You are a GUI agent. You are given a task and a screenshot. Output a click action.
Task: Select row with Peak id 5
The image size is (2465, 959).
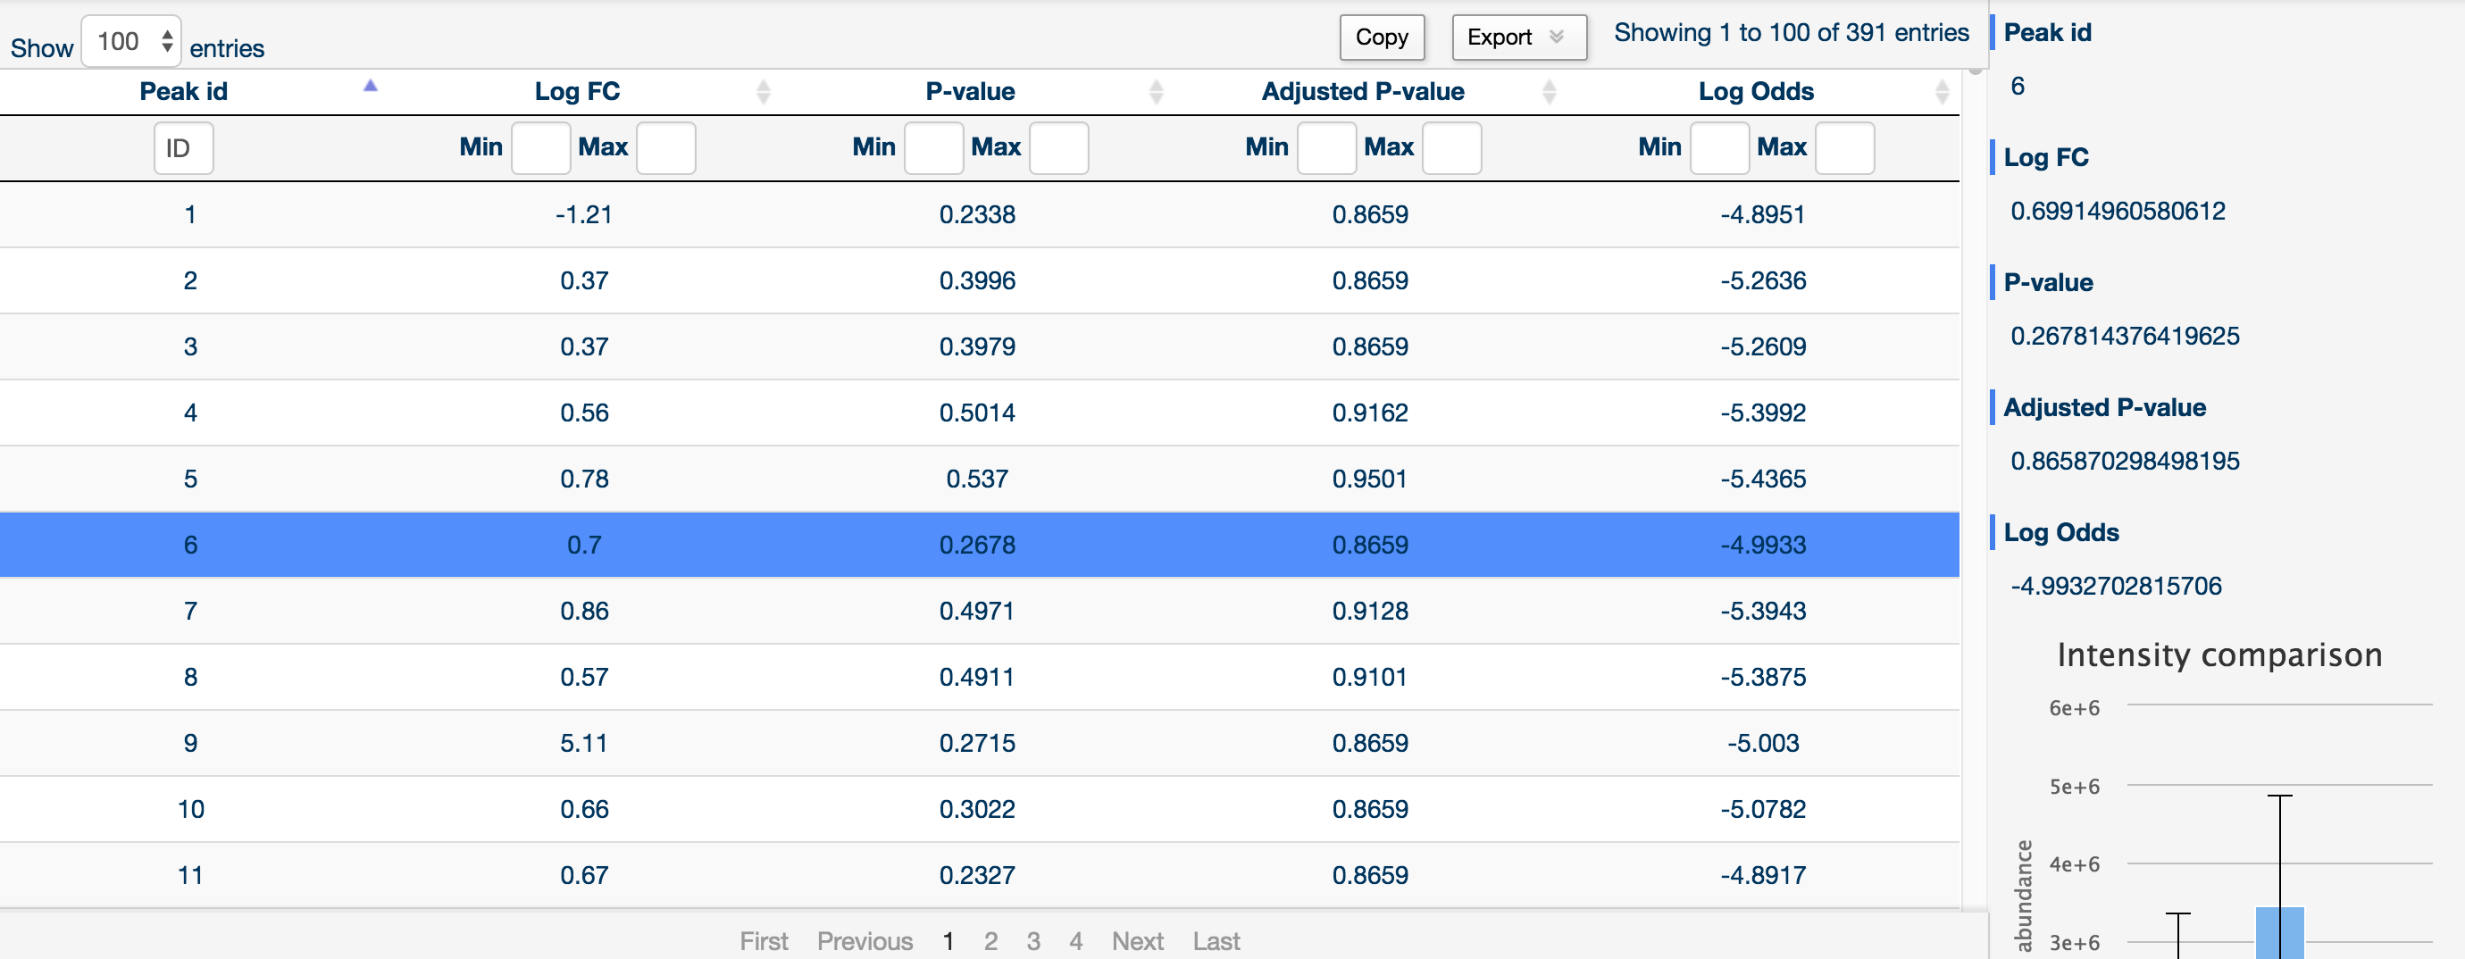pyautogui.click(x=980, y=479)
